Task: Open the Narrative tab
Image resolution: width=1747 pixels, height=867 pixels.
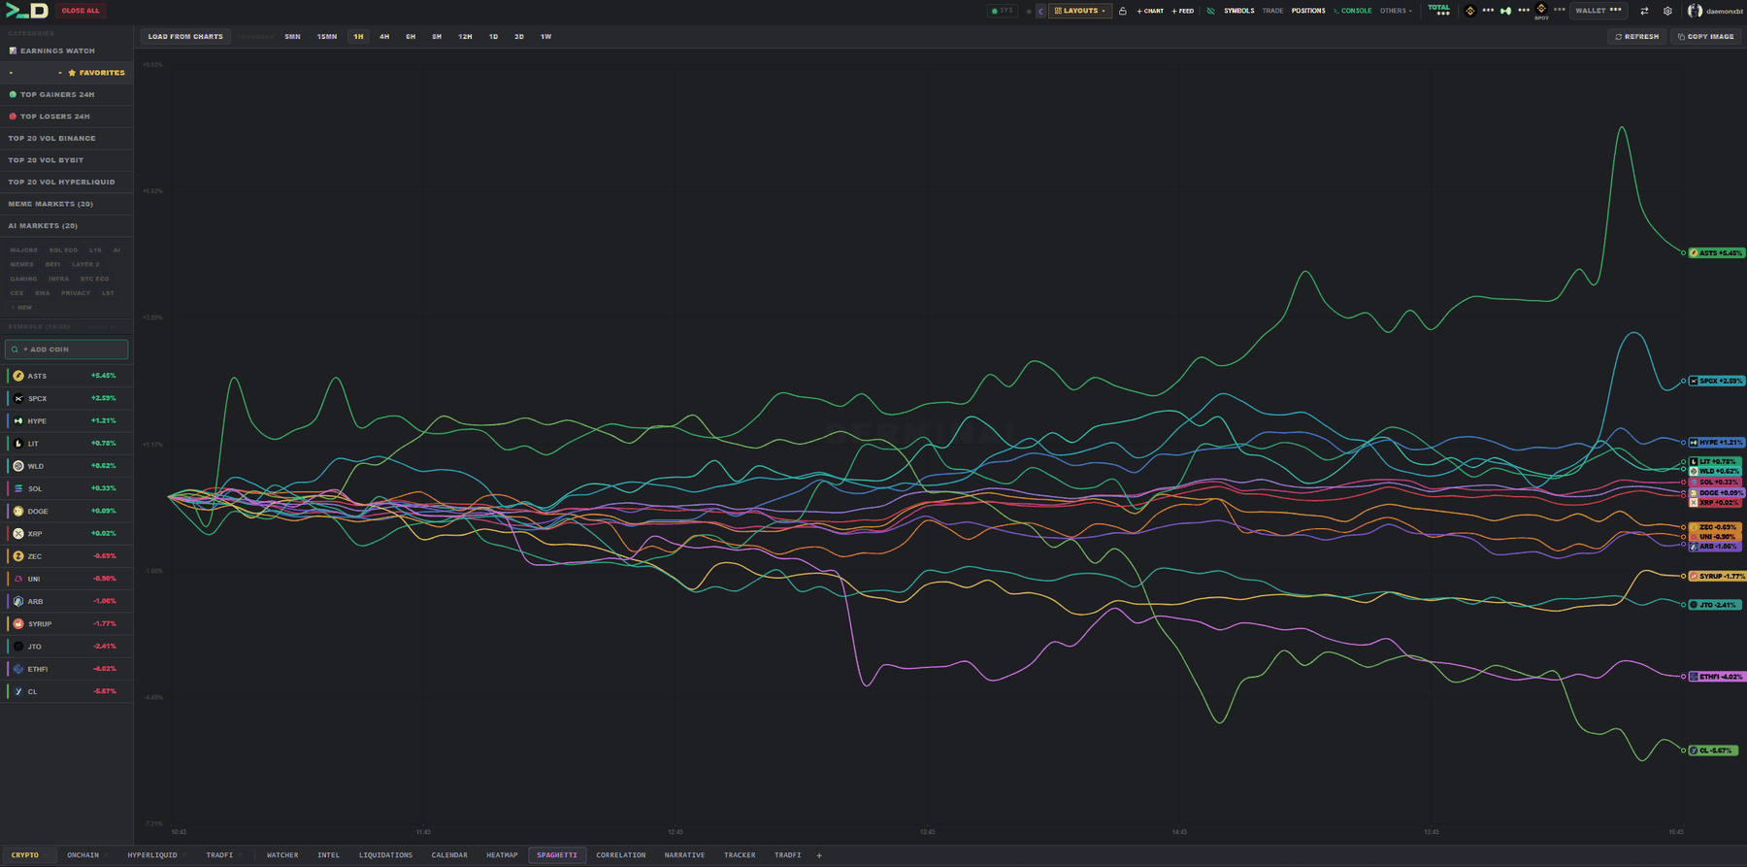Action: pos(685,855)
